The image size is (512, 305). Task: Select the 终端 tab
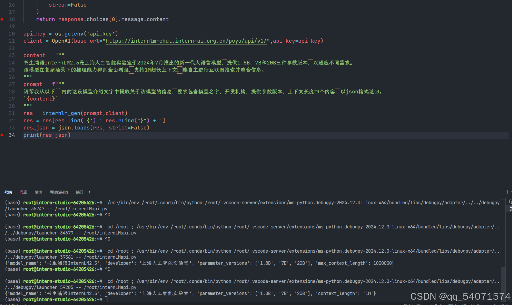coord(8,192)
